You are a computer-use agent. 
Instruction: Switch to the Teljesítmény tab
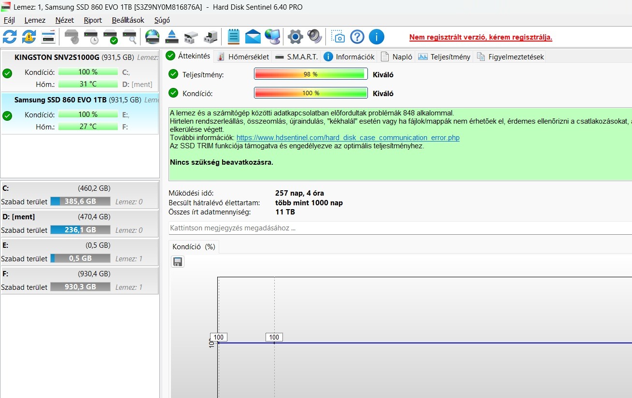444,57
